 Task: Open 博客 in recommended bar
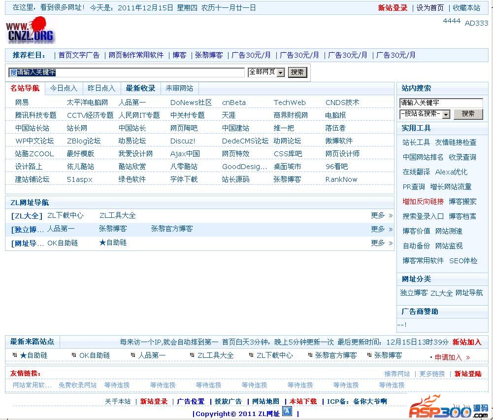180,55
